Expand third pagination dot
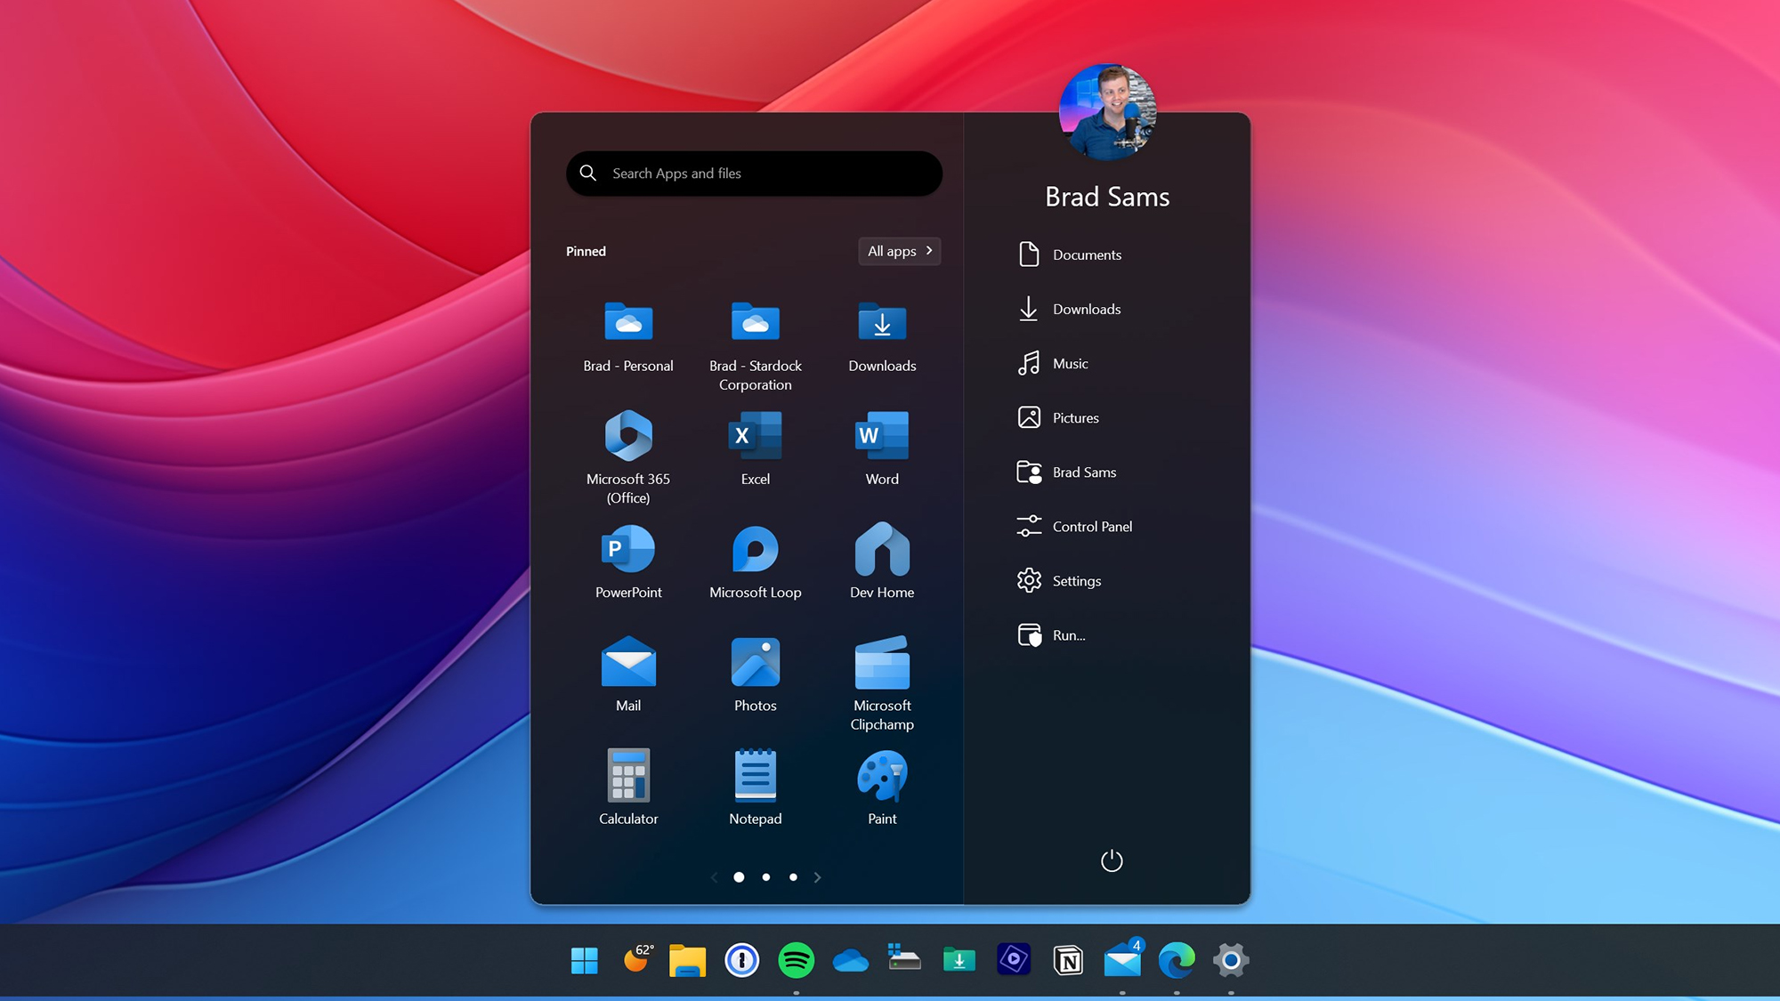The width and height of the screenshot is (1780, 1001). (x=792, y=876)
